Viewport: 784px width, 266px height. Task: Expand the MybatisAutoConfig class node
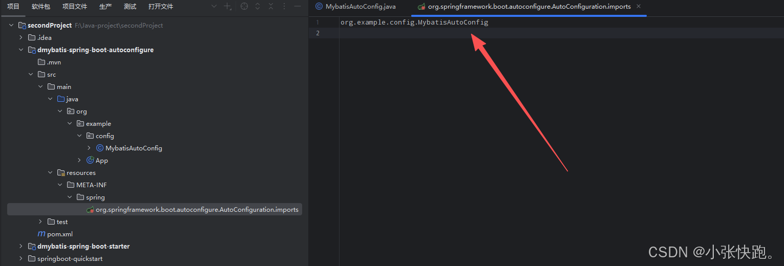89,148
